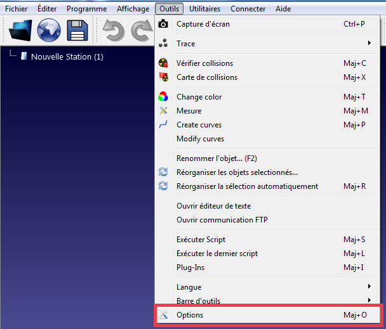This screenshot has height=329, width=386.
Task: Select Nouvelle Station (1) in tree
Action: (x=67, y=57)
